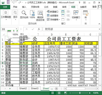The image size is (102, 95).
Task: Set zoom to 100% in ribbon
Action: point(32,15)
